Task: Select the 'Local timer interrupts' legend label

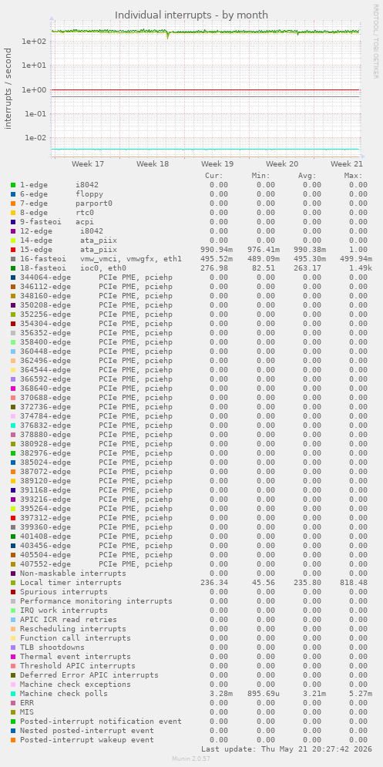Action: pos(70,583)
